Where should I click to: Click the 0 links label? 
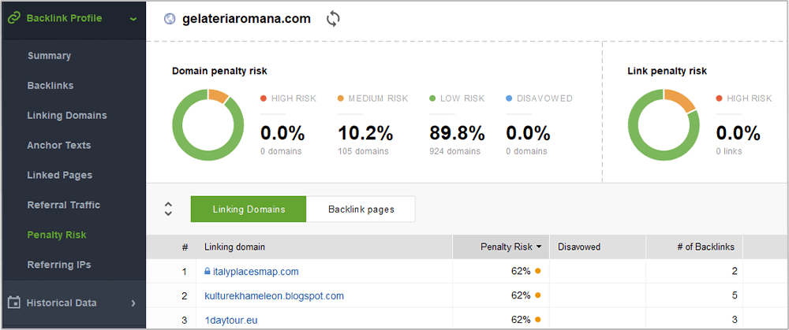pos(729,151)
